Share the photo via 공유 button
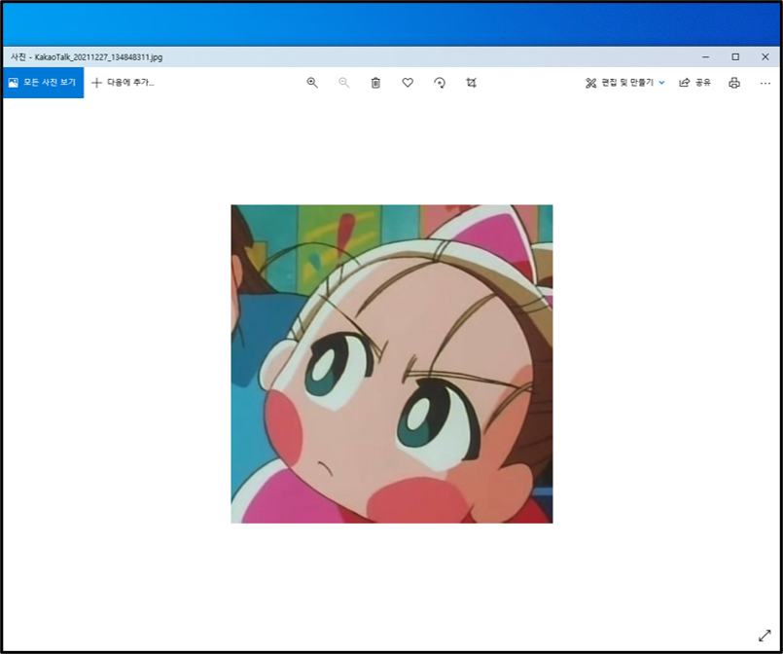Viewport: 783px width, 654px height. 694,83
